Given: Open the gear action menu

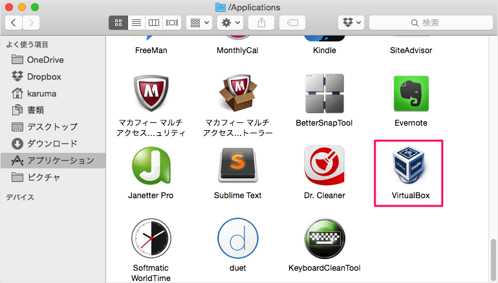Looking at the screenshot, I should 230,23.
